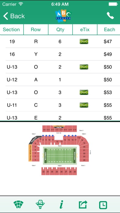Select the U-12 row A $50 listing
The height and width of the screenshot is (213, 120).
63,80
